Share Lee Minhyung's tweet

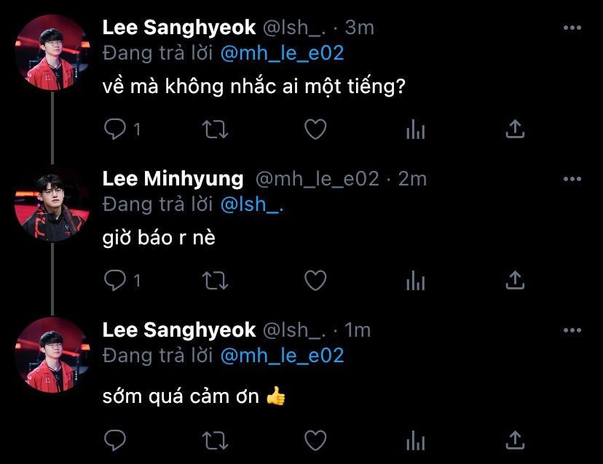515,280
